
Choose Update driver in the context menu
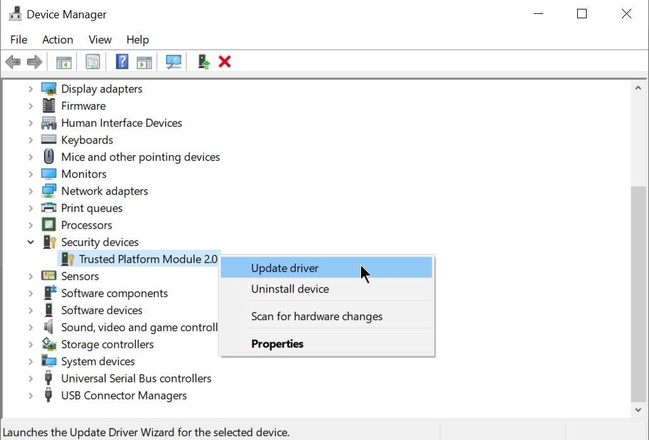click(285, 268)
